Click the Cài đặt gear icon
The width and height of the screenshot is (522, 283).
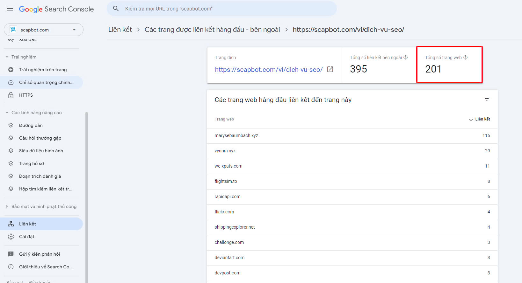(11, 237)
